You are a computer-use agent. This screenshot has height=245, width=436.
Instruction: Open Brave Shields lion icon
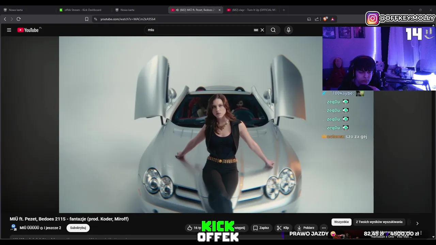(x=325, y=19)
